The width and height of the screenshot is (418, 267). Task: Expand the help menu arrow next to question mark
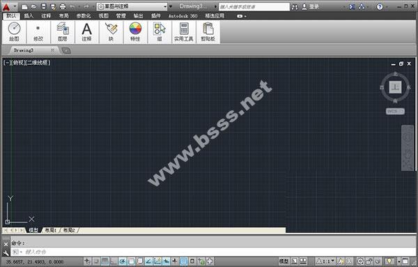386,7
